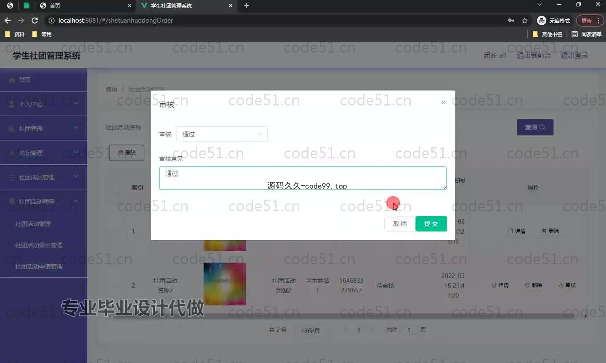
Task: Open the 无痕模式 incognito profile icon
Action: (554, 21)
